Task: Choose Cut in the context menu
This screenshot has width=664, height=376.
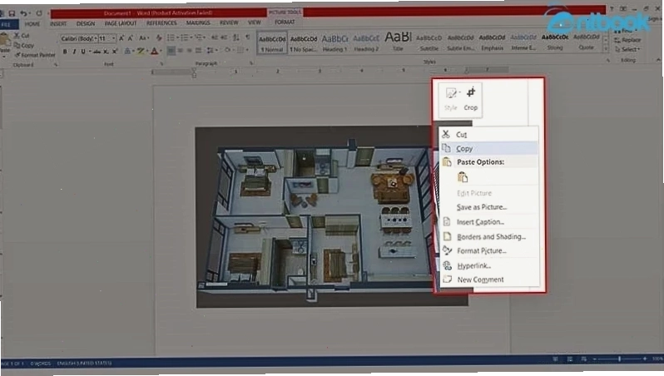Action: tap(488, 135)
